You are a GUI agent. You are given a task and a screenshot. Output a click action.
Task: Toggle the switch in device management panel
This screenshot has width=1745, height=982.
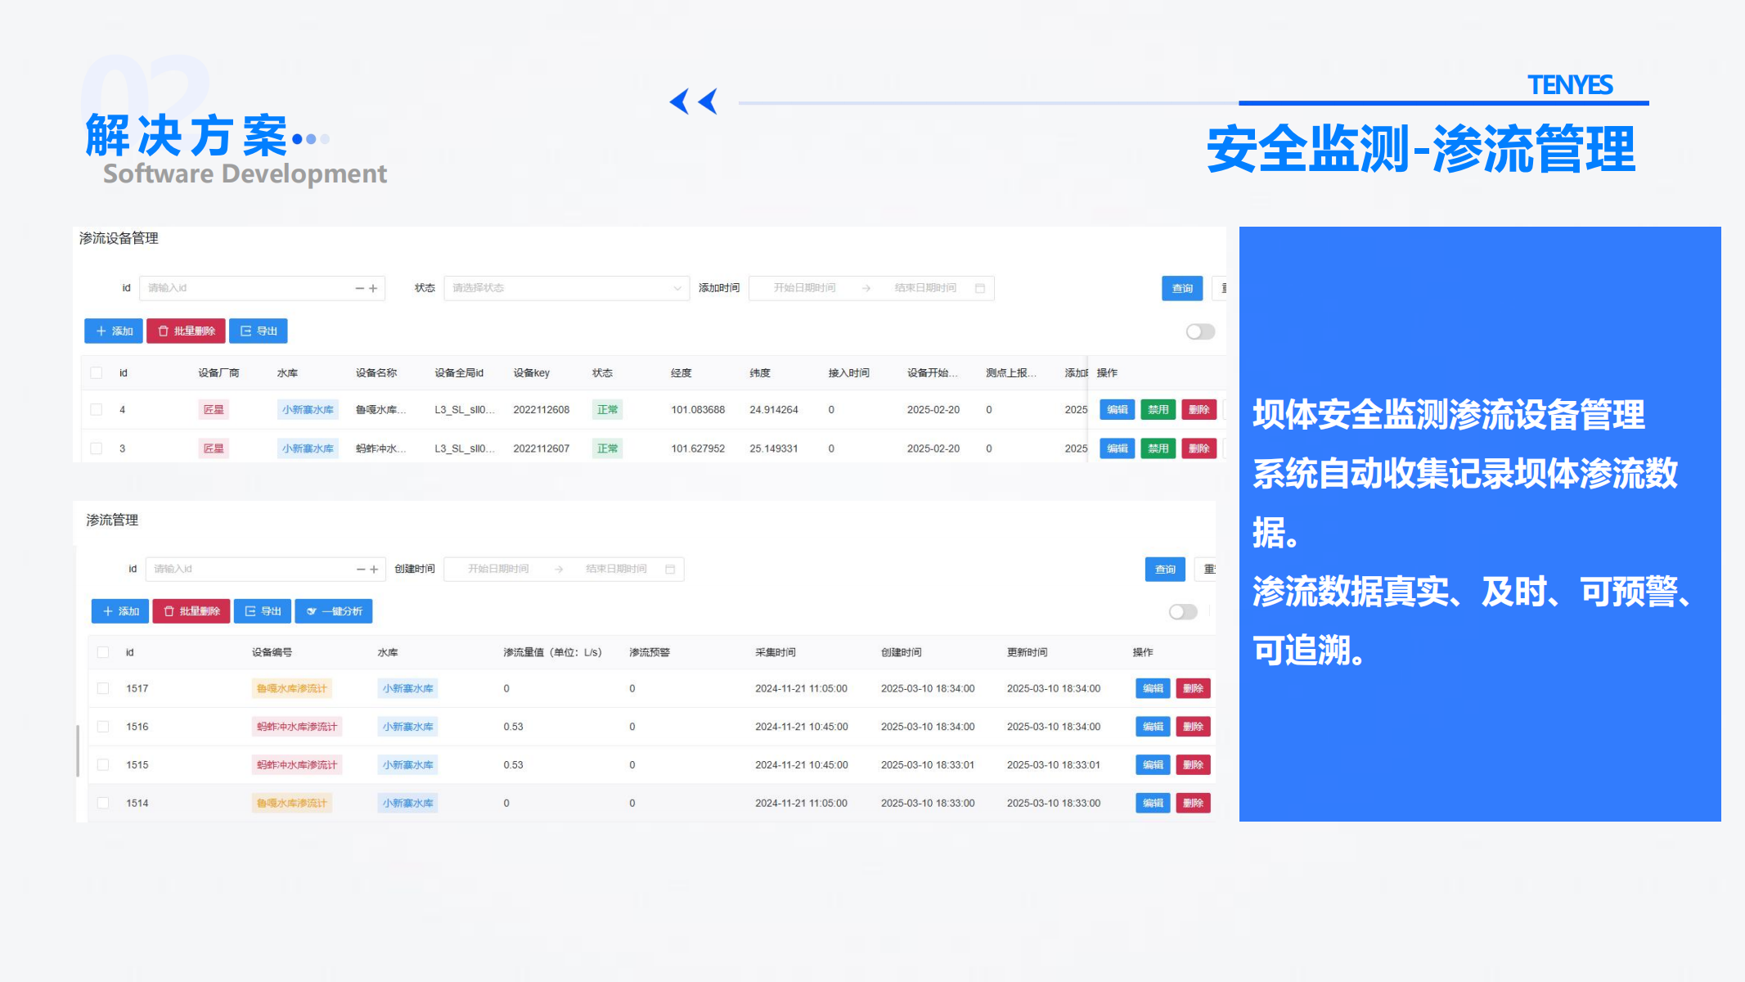(x=1200, y=331)
